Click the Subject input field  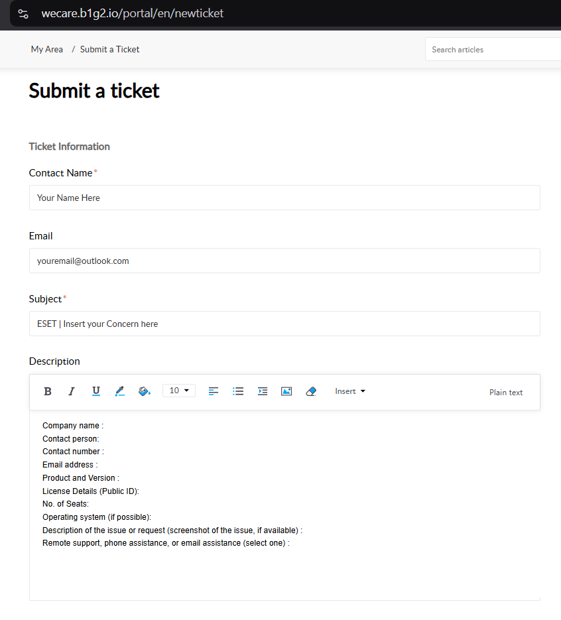[284, 324]
